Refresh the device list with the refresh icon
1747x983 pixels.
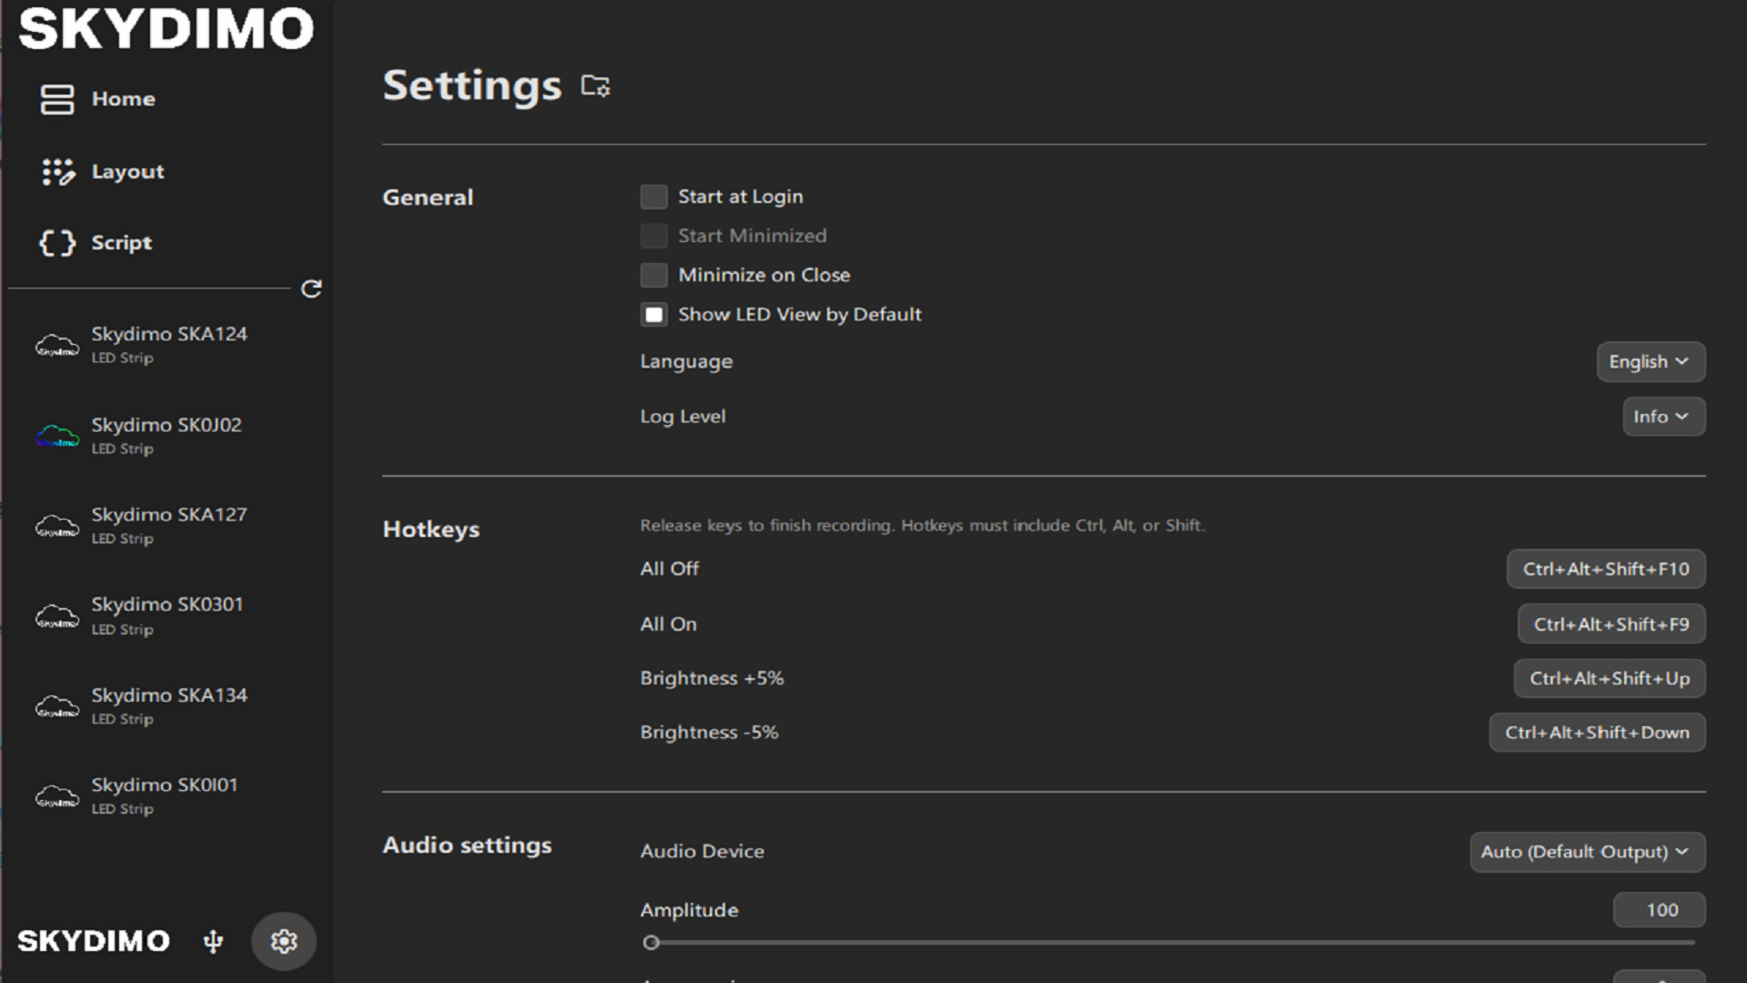pyautogui.click(x=312, y=289)
